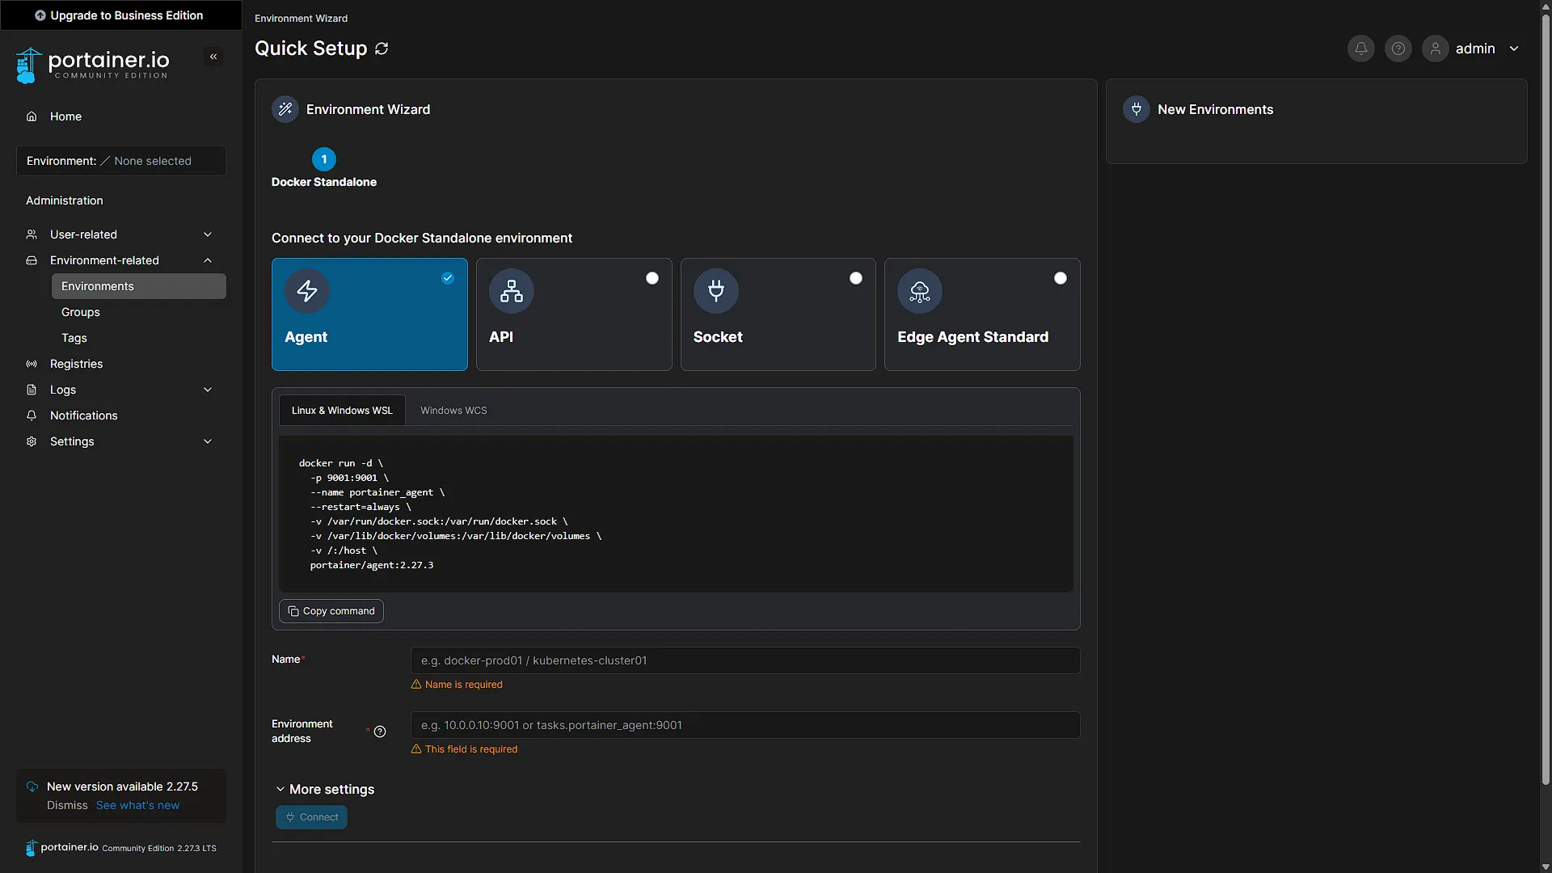Expand the Settings menu chevron
Screen dimensions: 1552x873
point(208,441)
